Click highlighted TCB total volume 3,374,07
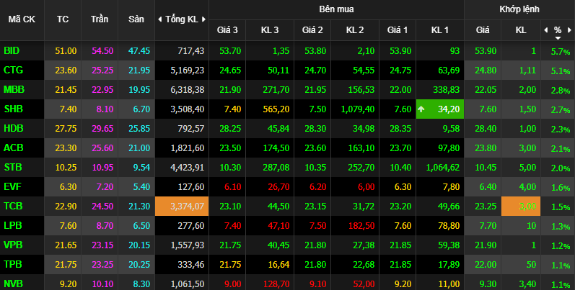The height and width of the screenshot is (290, 575). click(x=182, y=207)
